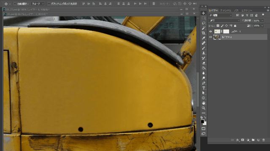270x151 pixels.
Task: Click the delete layer trash icon
Action: [x=263, y=140]
